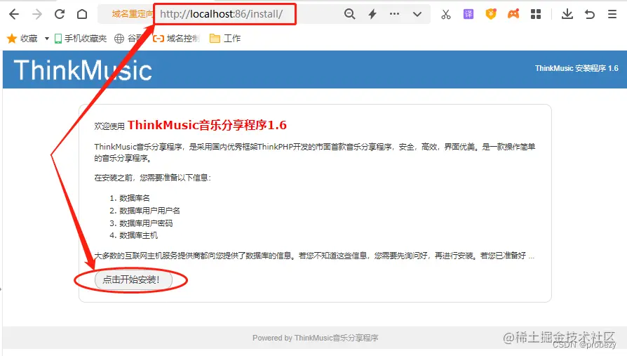627x356 pixels.
Task: Click the 收藏 favorites star
Action: click(12, 39)
